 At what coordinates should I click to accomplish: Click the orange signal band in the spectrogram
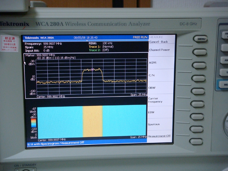pos(93,121)
